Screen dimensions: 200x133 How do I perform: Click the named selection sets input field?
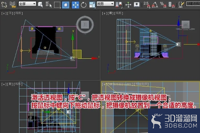[193, 4]
